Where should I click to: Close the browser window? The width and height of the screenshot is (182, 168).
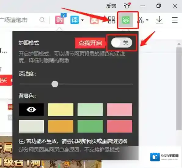(175, 6)
